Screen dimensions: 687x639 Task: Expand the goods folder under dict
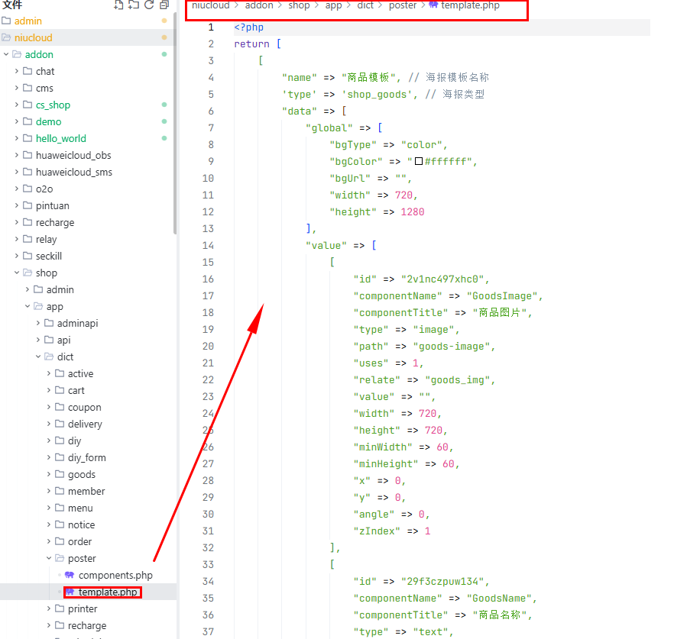point(49,474)
